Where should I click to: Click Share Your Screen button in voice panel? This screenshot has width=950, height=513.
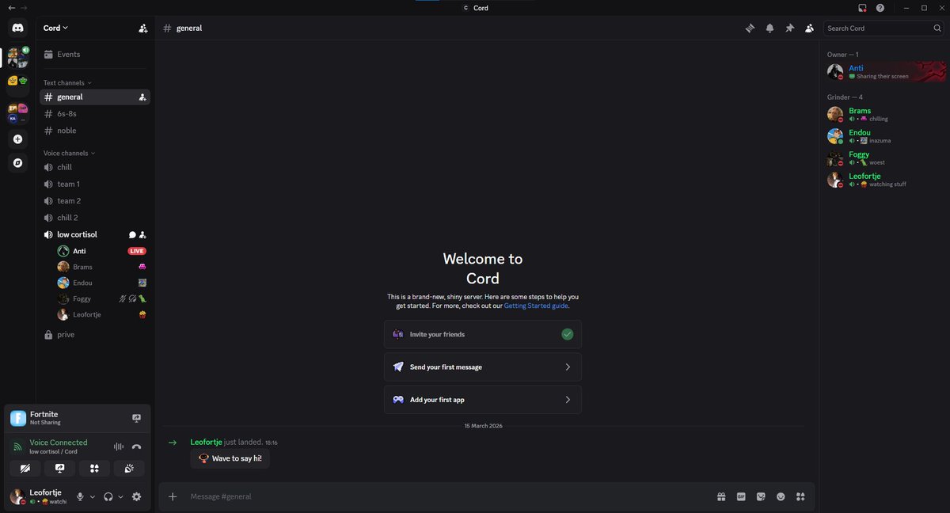pos(59,469)
